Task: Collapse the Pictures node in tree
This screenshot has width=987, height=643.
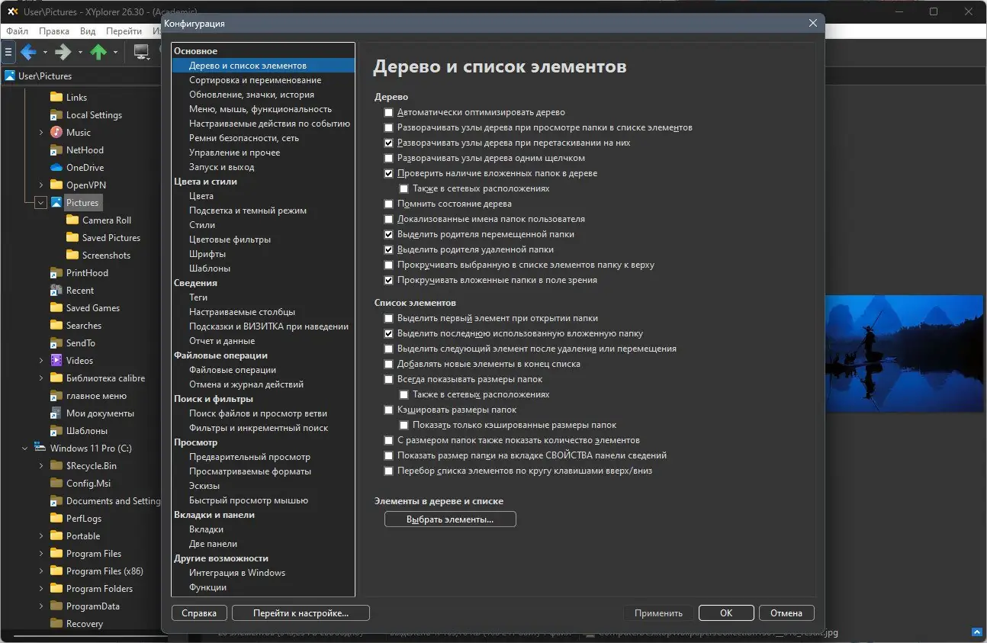Action: (x=41, y=203)
